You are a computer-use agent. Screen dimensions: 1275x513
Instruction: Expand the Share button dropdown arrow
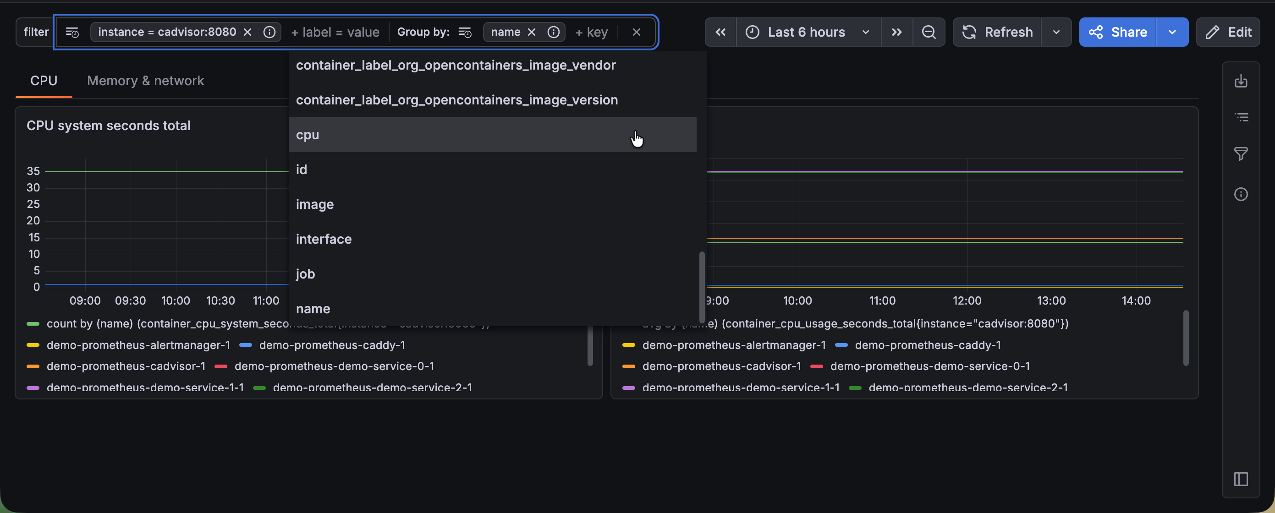[x=1171, y=32]
